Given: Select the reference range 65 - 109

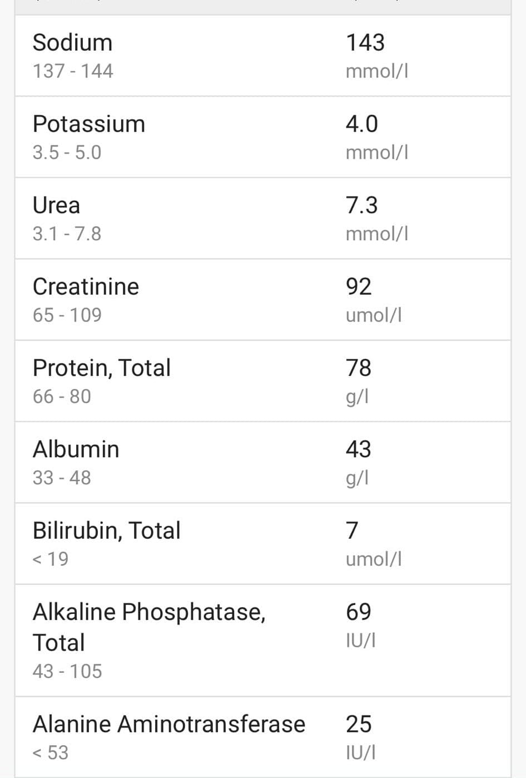Looking at the screenshot, I should point(67,315).
